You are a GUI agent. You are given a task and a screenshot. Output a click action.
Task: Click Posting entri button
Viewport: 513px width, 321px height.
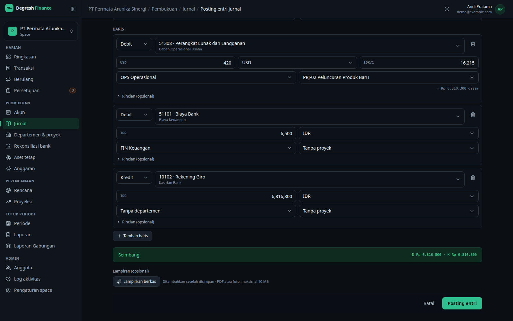[462, 303]
